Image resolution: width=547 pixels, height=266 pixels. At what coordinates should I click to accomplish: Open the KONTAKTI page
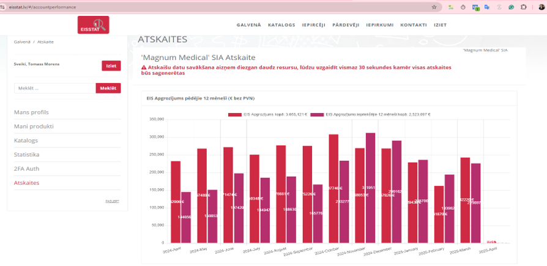(414, 25)
